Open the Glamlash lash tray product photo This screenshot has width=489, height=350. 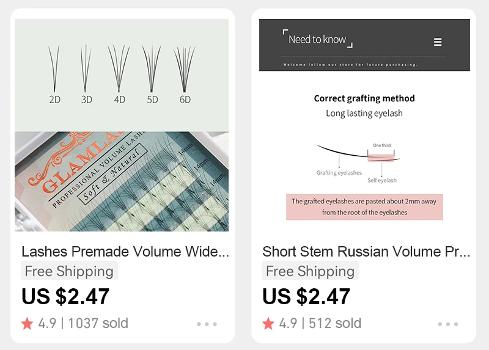pyautogui.click(x=122, y=181)
